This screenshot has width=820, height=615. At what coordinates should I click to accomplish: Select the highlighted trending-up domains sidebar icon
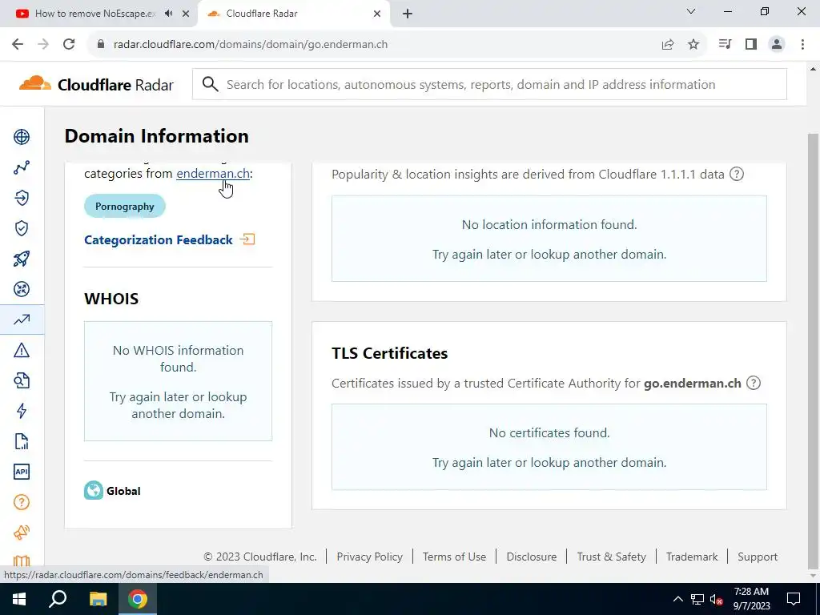coord(22,320)
